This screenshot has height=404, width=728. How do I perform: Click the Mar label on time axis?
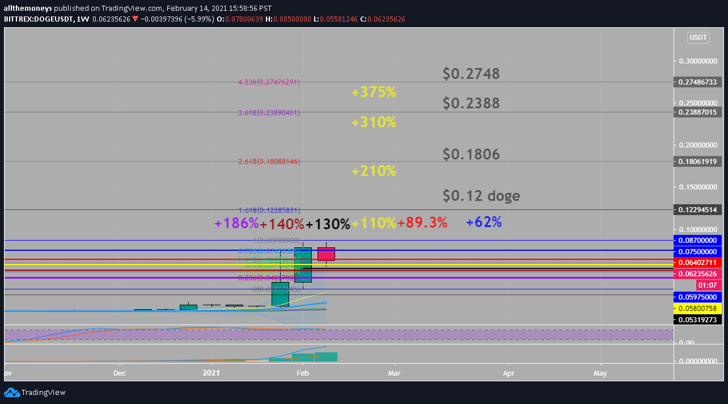pos(394,373)
